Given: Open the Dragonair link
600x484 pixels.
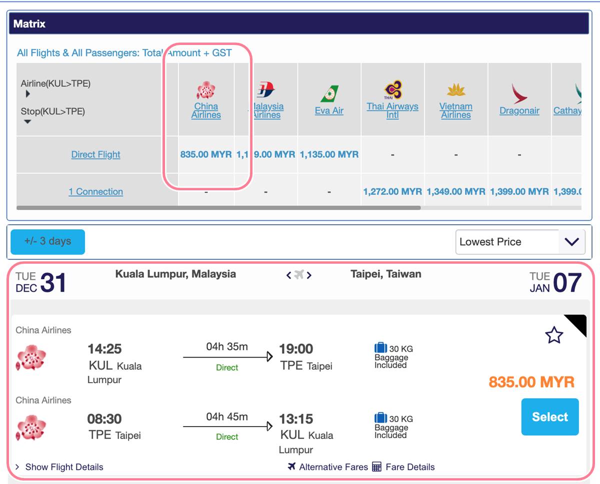Looking at the screenshot, I should [x=519, y=111].
